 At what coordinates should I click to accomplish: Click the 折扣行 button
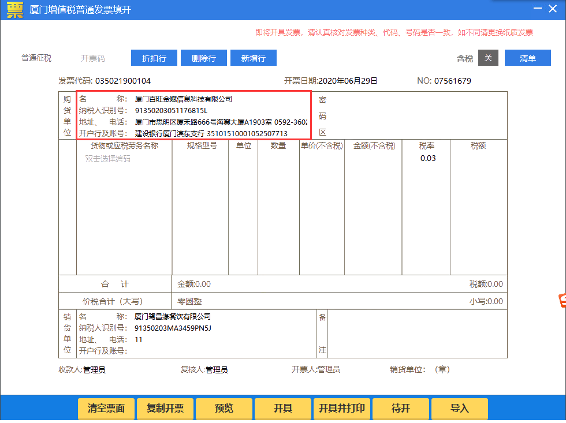tap(154, 58)
